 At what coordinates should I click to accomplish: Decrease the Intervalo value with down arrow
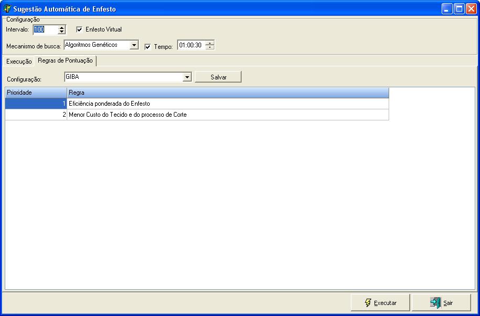[x=62, y=32]
